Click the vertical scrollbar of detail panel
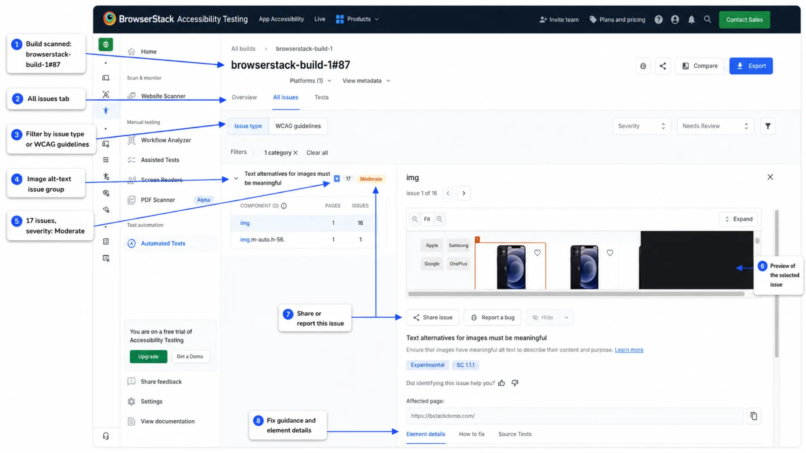This screenshot has width=806, height=453. [x=776, y=284]
